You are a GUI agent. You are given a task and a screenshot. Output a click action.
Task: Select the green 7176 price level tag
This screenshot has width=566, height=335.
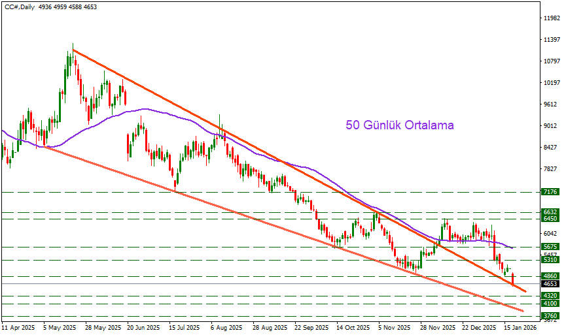(x=550, y=193)
